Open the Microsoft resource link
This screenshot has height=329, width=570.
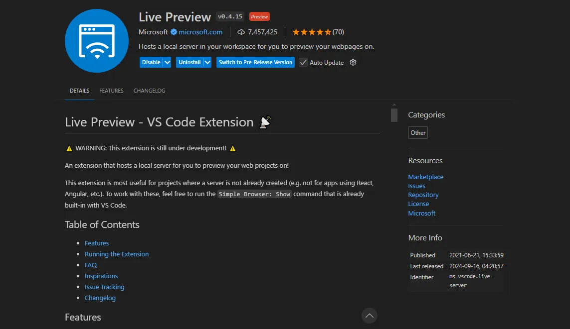(x=422, y=213)
